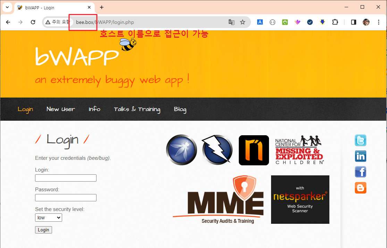Open the purple-pink lotus extension icon
The width and height of the screenshot is (387, 248).
click(x=297, y=22)
